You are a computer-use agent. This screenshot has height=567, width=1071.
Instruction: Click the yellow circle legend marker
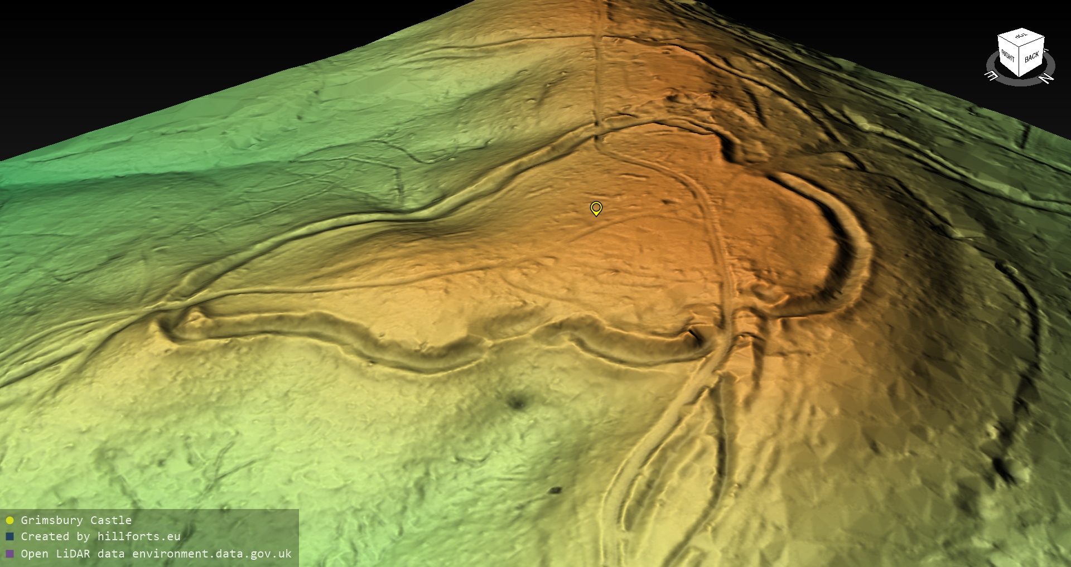tap(9, 521)
